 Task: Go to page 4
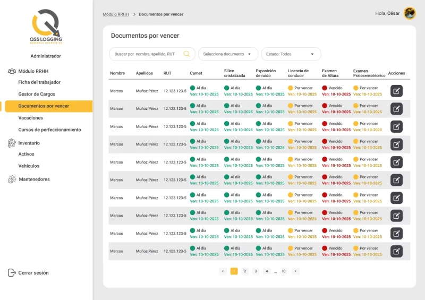[267, 271]
